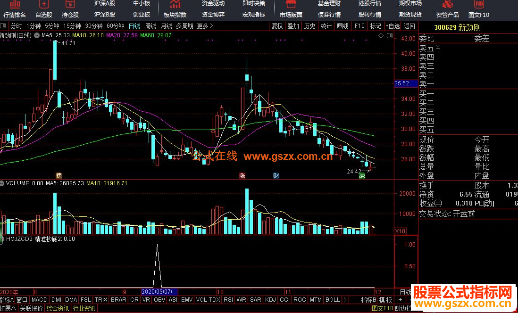Select the RSI indicator tab

coord(228,300)
